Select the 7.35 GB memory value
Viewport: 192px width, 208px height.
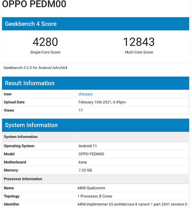85,170
